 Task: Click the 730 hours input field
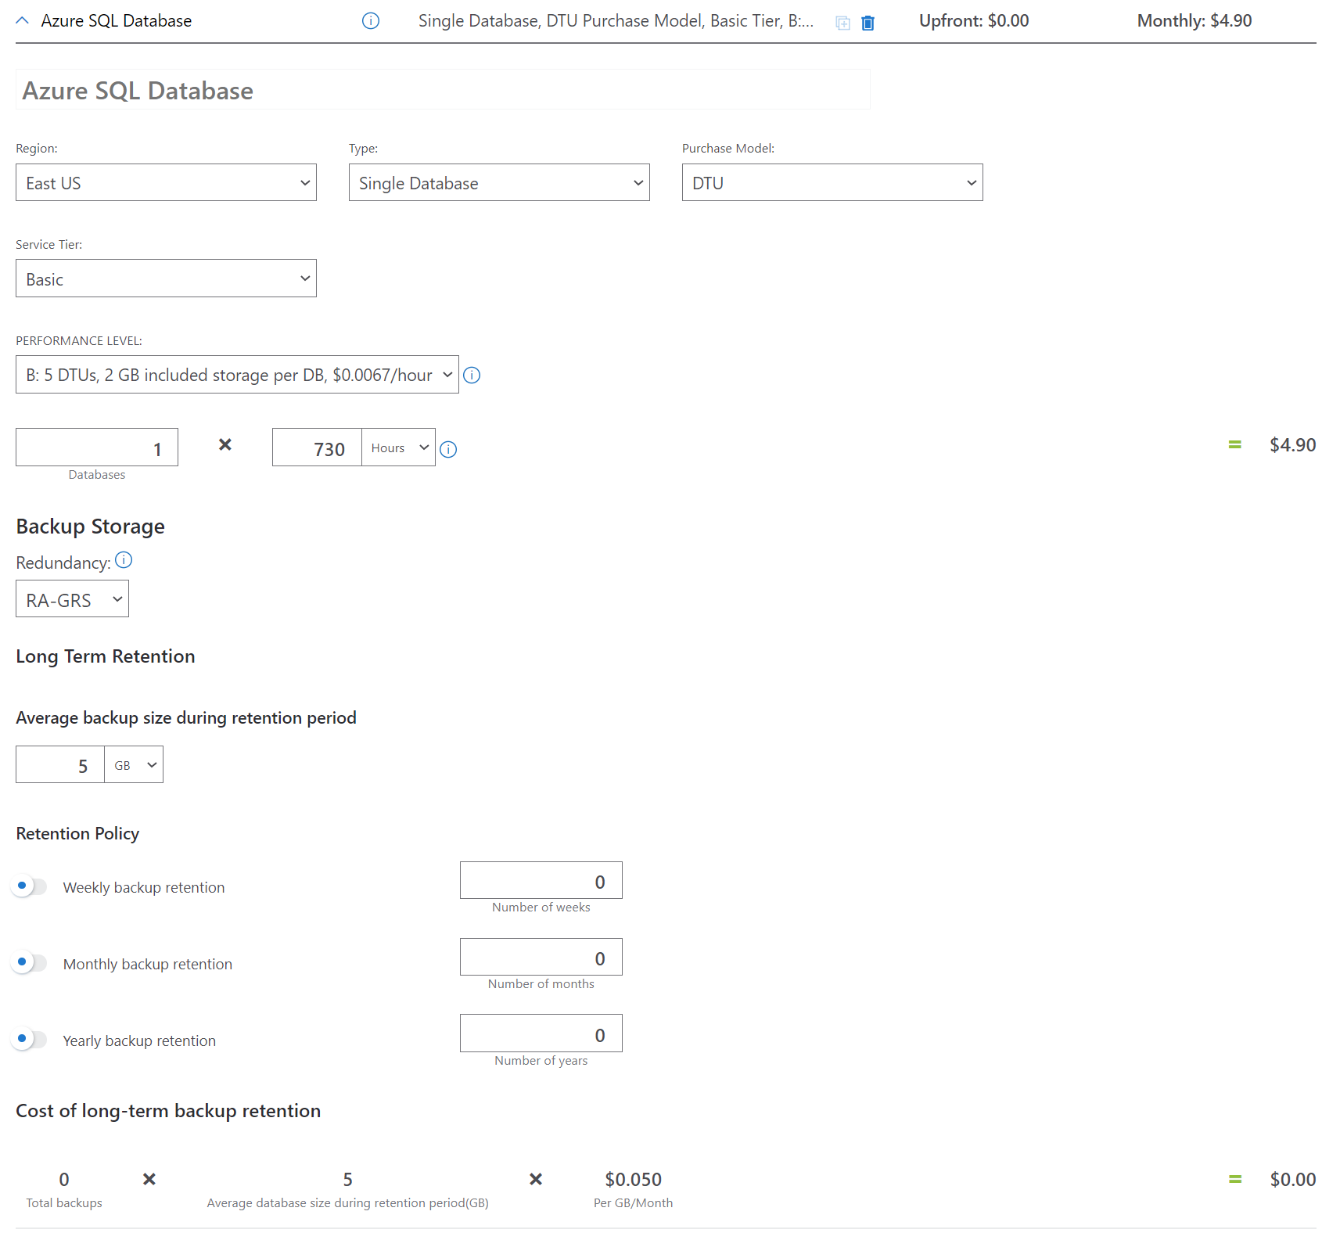click(x=317, y=447)
